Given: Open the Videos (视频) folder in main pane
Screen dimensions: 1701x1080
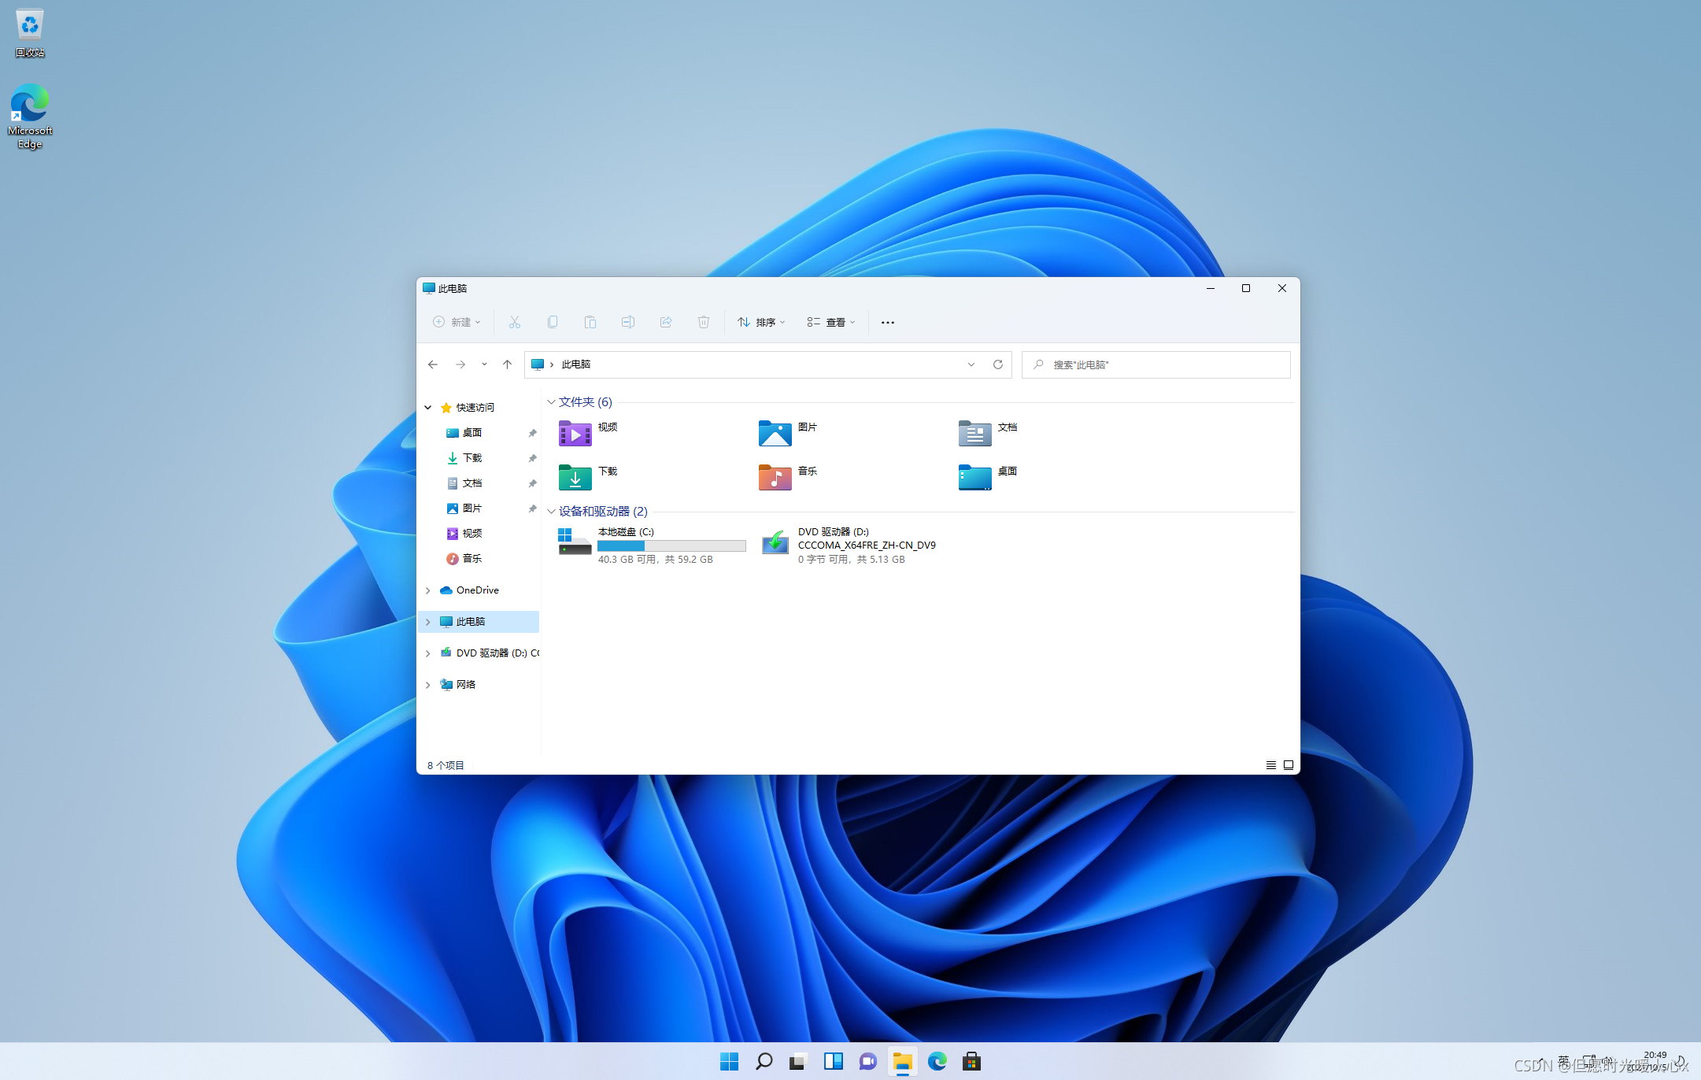Looking at the screenshot, I should point(576,434).
